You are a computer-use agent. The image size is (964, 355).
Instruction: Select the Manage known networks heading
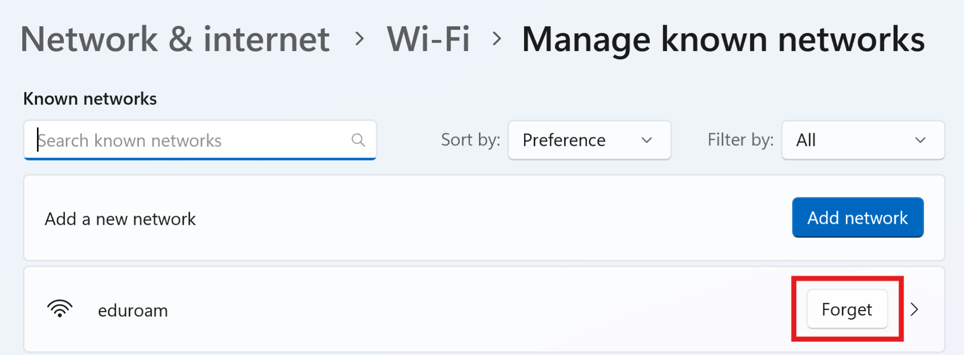pyautogui.click(x=722, y=40)
